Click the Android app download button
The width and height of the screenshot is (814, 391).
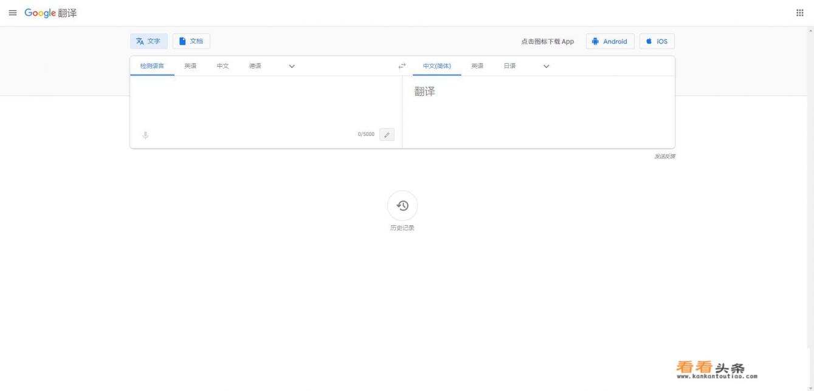click(x=610, y=41)
